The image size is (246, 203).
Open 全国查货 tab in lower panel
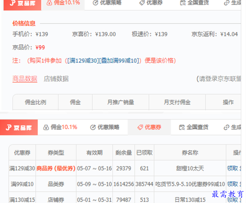pos(194,127)
